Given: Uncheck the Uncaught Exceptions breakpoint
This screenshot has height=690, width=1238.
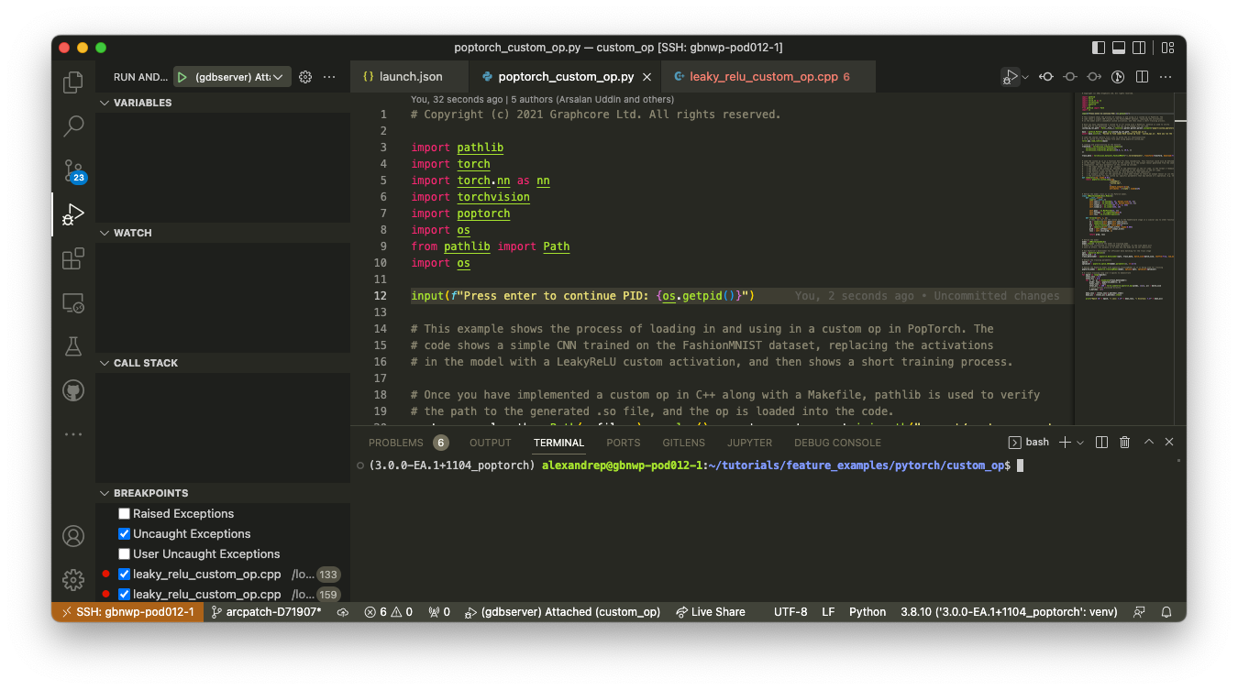Looking at the screenshot, I should (124, 533).
